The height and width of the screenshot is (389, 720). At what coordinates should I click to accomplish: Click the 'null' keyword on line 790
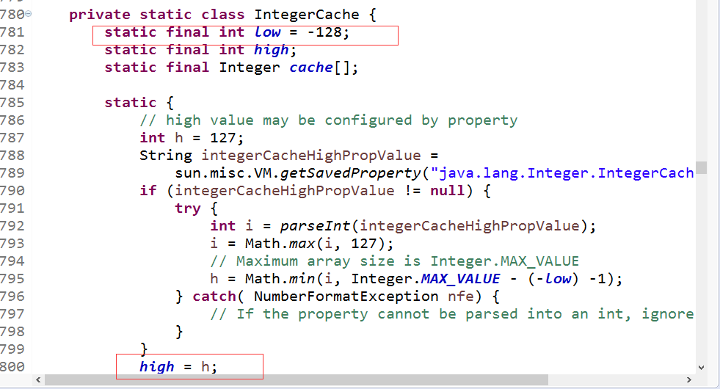coord(447,191)
